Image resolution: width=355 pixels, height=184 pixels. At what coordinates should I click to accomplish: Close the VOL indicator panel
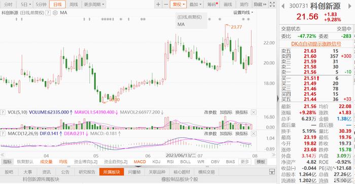coord(254,112)
